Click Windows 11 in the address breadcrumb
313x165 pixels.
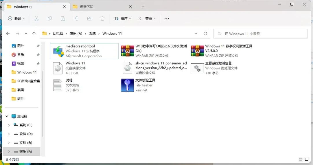(x=112, y=34)
